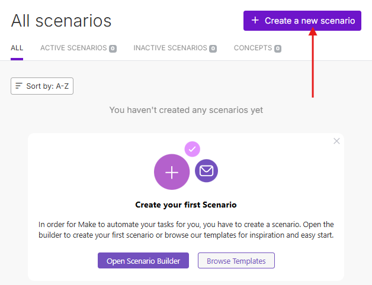Click the Concepts count badge
This screenshot has height=285, width=372.
(x=277, y=48)
